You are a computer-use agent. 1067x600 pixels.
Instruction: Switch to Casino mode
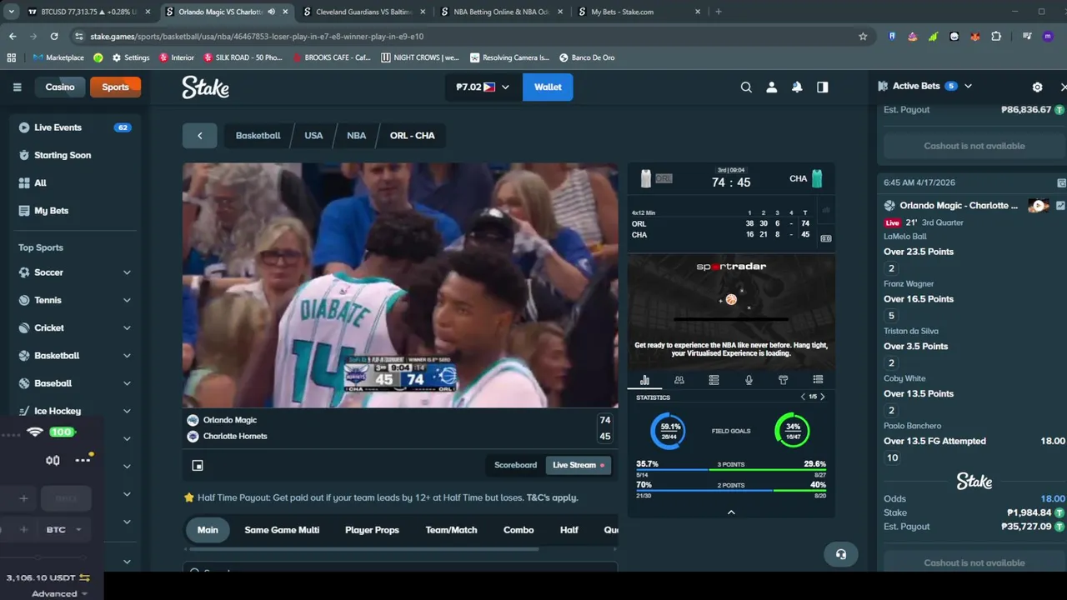[x=60, y=87]
